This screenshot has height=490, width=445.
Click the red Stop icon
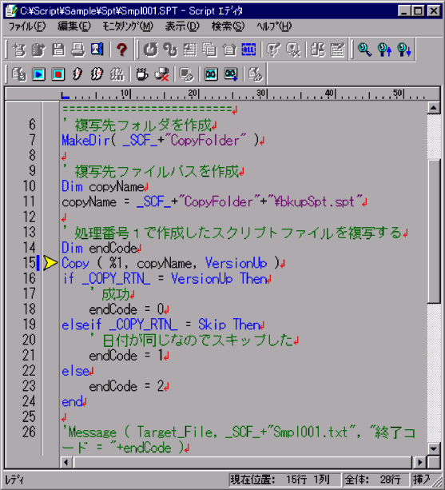[58, 74]
